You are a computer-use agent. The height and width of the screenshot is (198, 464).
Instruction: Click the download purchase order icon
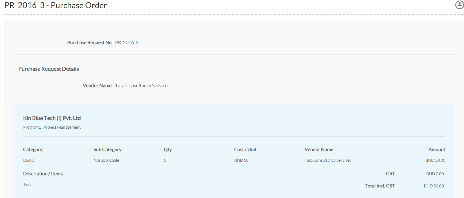pyautogui.click(x=459, y=5)
